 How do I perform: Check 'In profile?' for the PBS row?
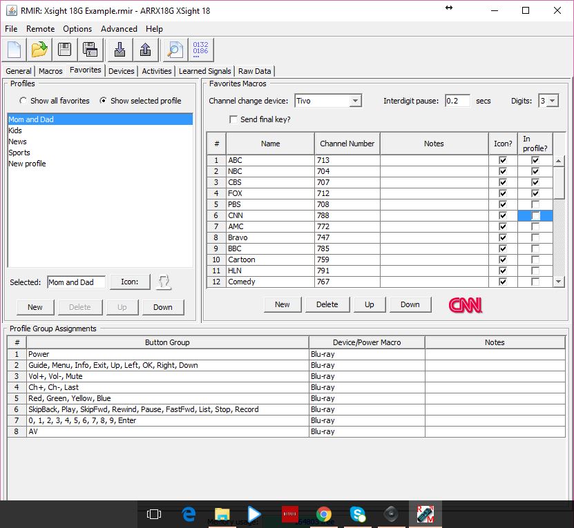coord(535,204)
